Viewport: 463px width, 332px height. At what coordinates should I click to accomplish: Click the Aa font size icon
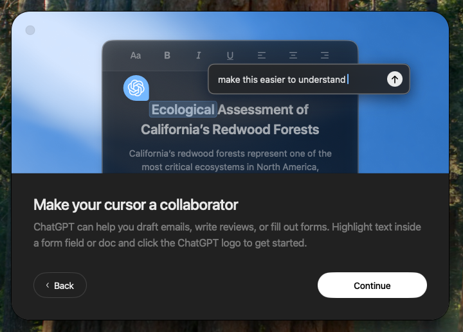(136, 55)
